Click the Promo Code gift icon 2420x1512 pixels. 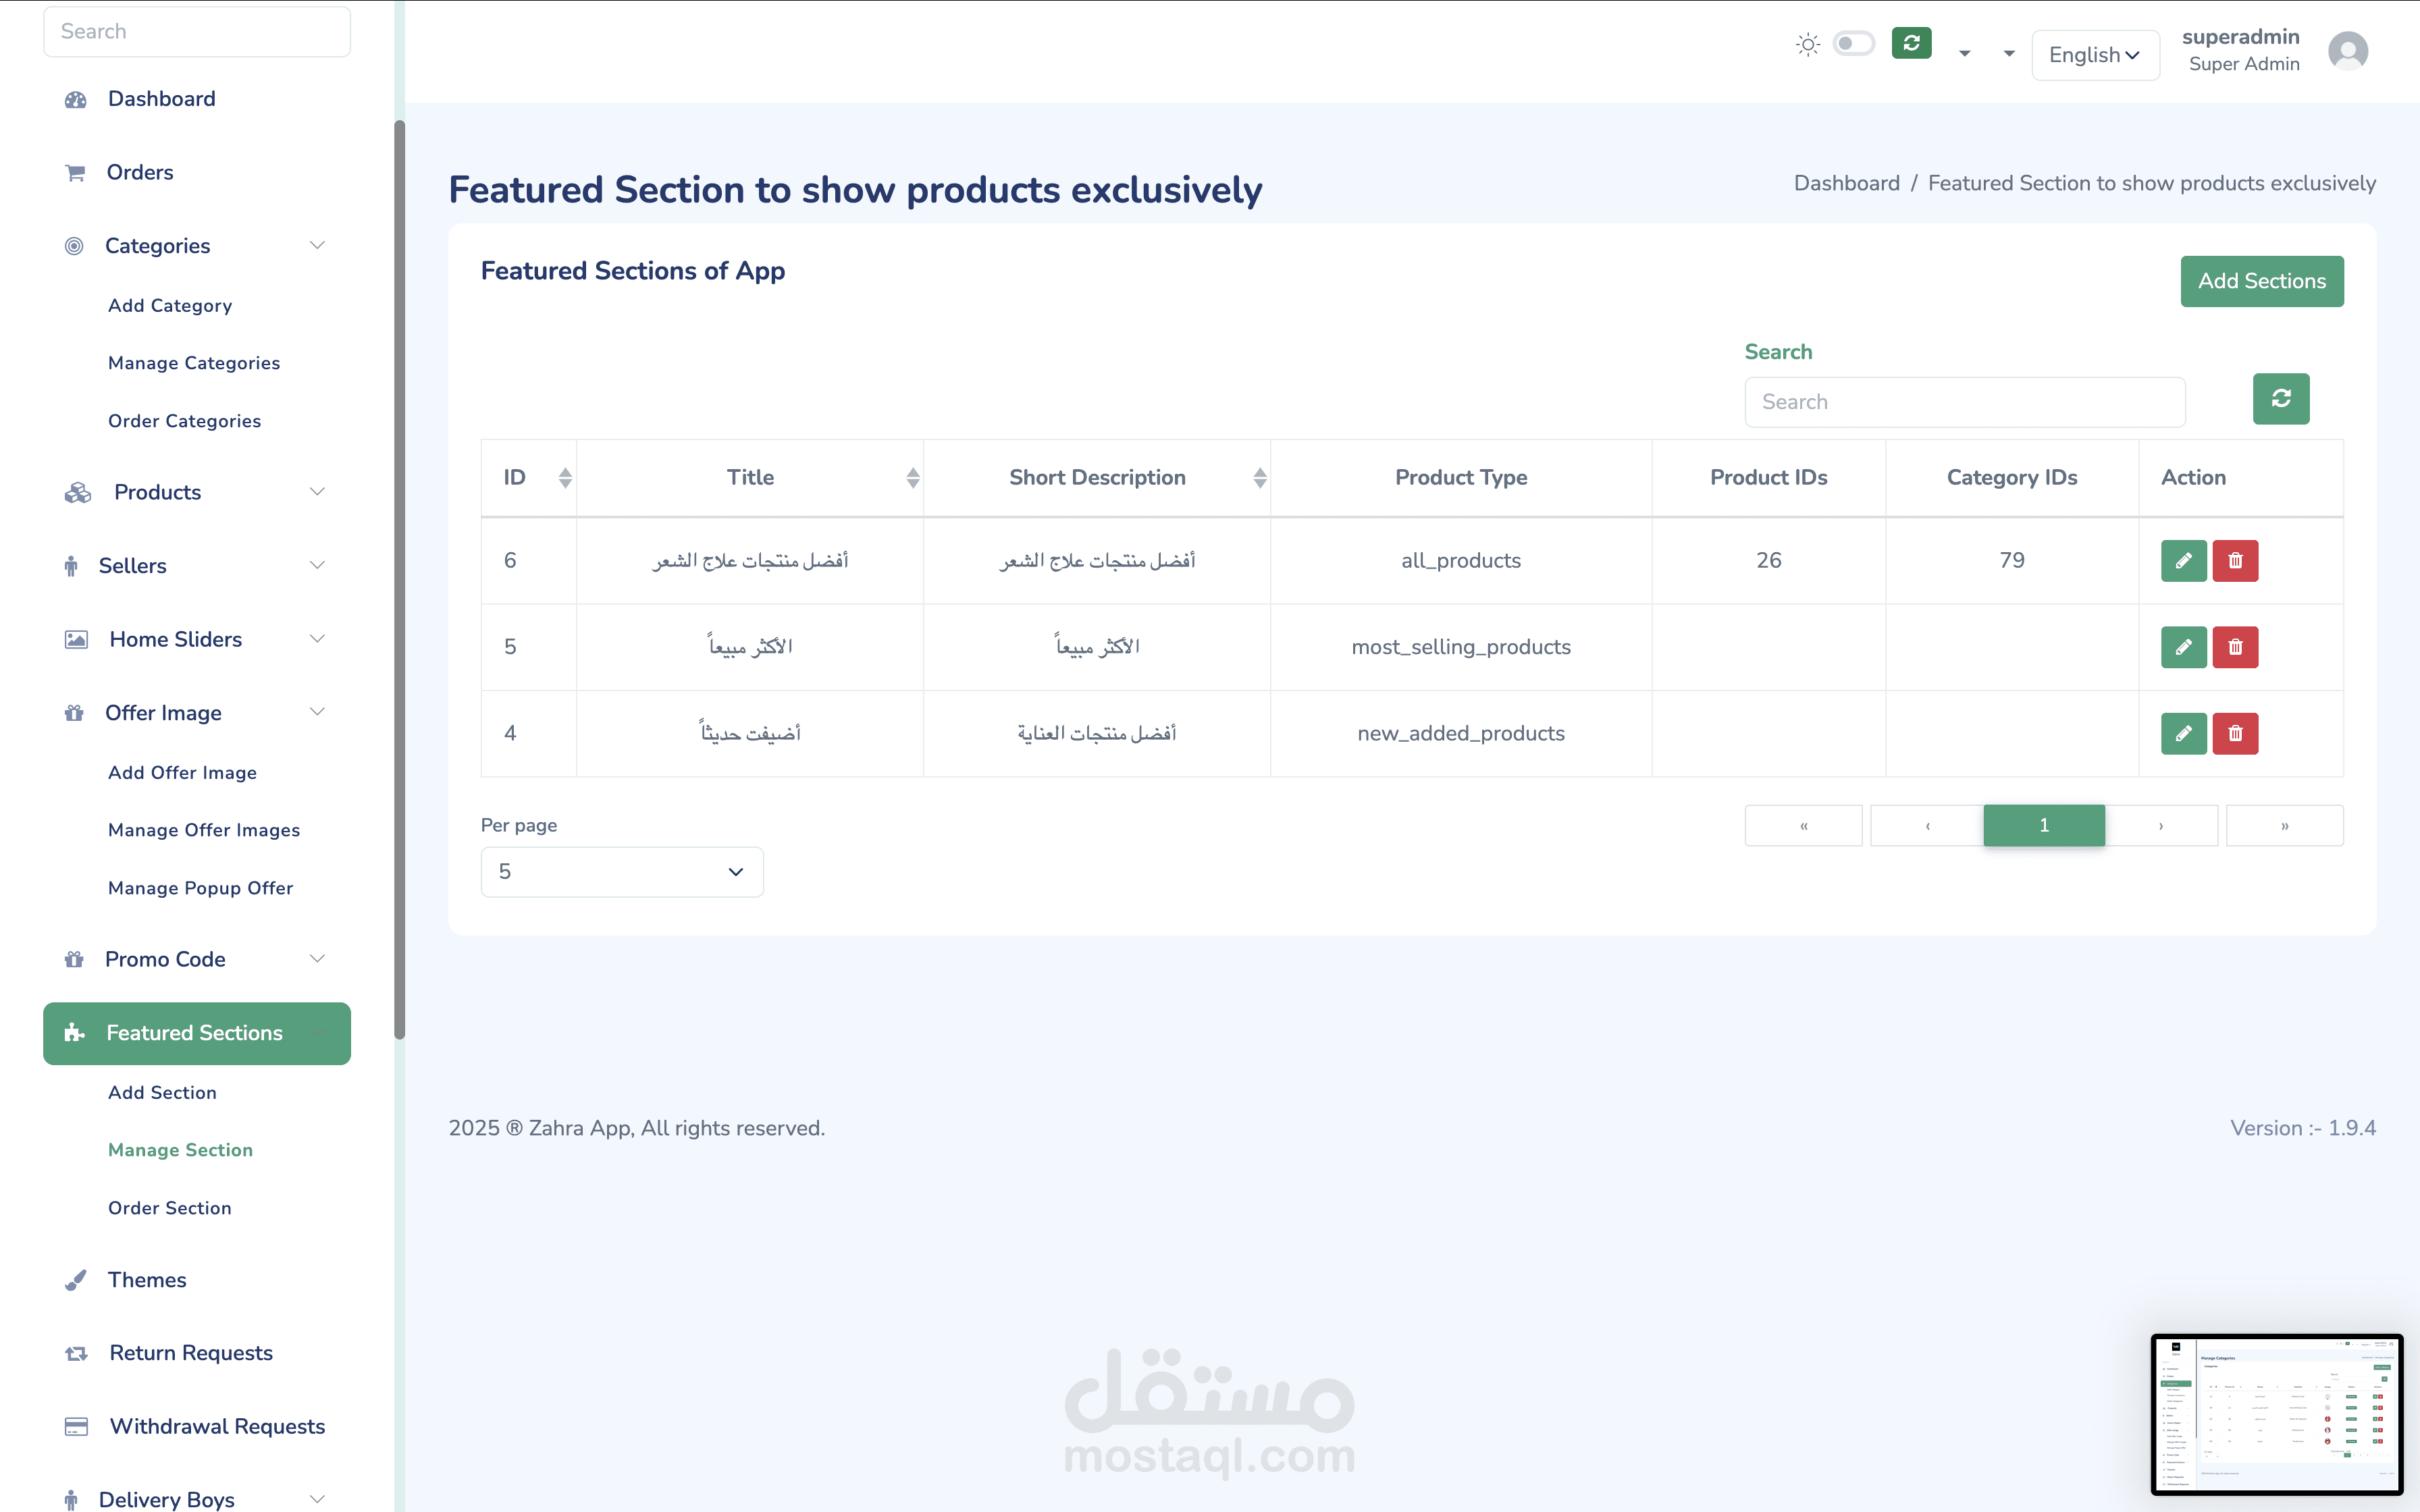tap(74, 959)
